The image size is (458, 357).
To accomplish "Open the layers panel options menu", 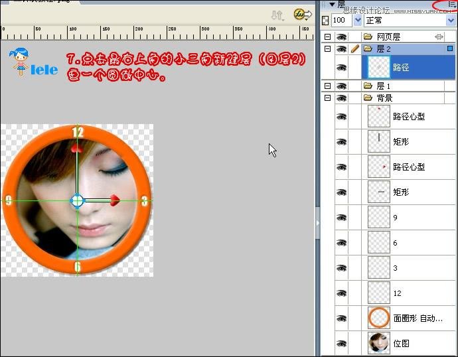I will click(452, 4).
